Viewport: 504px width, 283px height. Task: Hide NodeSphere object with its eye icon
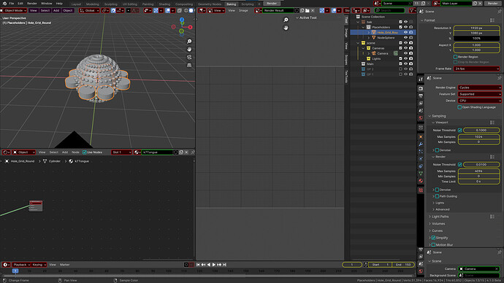click(405, 37)
